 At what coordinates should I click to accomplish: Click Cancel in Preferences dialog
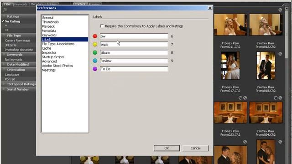(x=195, y=148)
